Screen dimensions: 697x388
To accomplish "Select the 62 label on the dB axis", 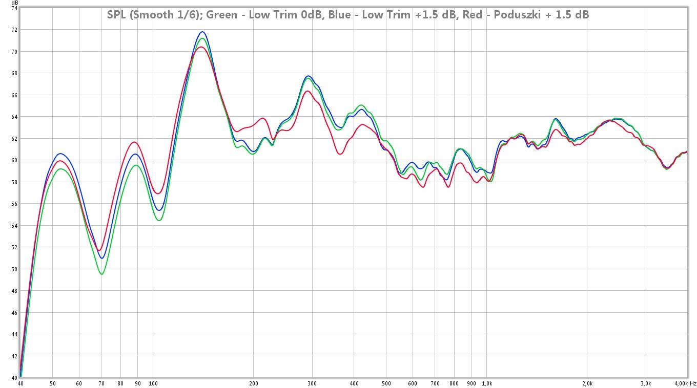I will [x=14, y=139].
